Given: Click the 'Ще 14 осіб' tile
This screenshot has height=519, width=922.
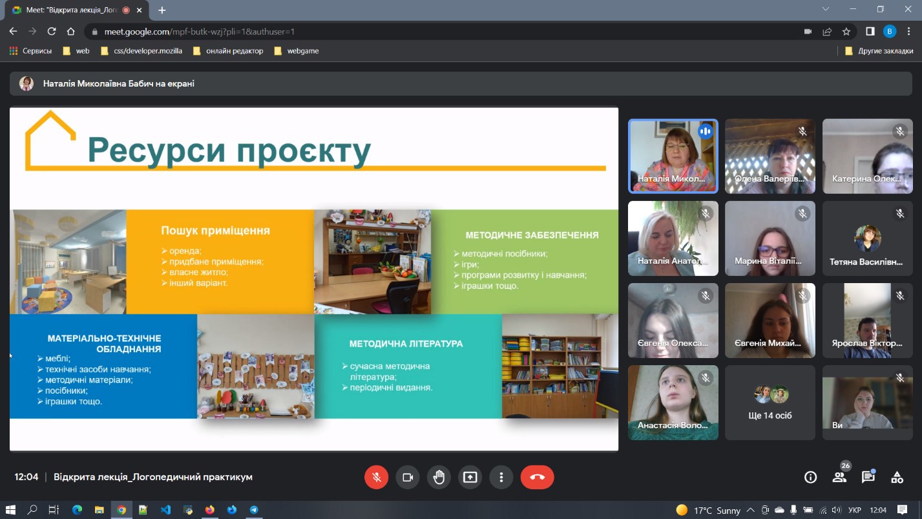Looking at the screenshot, I should pos(770,403).
